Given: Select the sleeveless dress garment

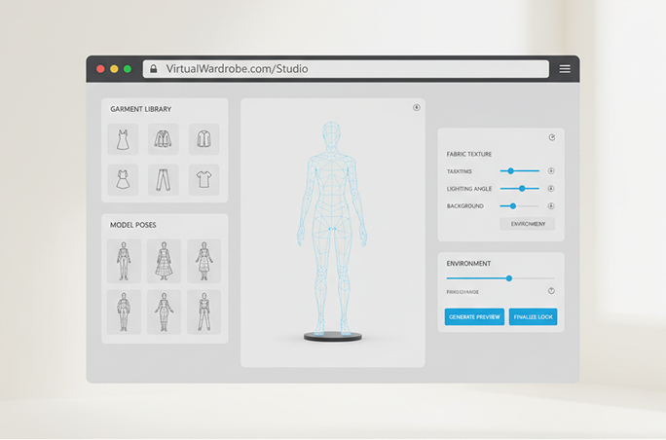Looking at the screenshot, I should pos(123,139).
